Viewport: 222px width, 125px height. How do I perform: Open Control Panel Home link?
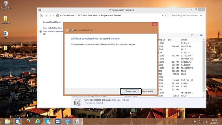click(x=52, y=22)
